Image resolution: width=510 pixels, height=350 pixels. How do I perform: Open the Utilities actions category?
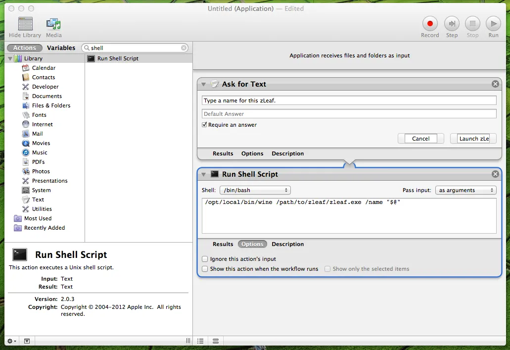(x=41, y=209)
